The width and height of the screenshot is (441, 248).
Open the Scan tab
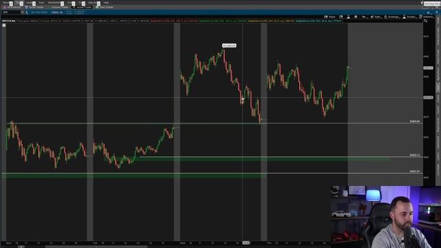pos(41,3)
